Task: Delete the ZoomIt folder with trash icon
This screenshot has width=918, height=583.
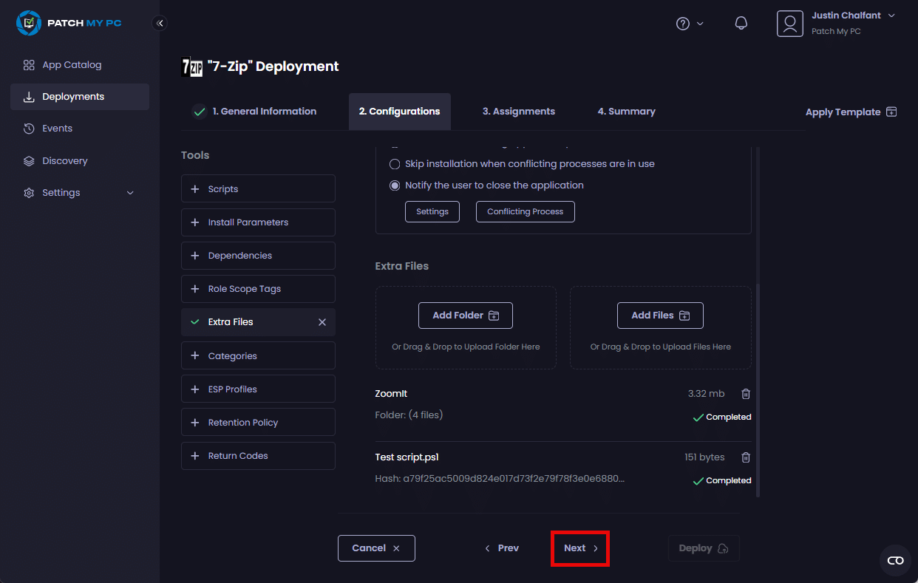Action: [746, 394]
